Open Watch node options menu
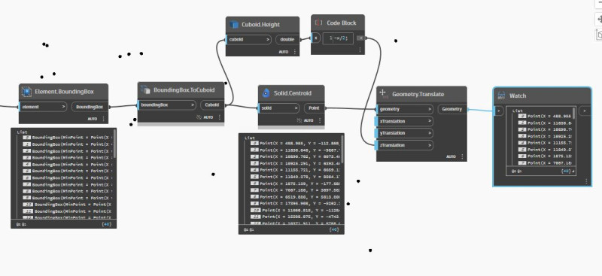The width and height of the screenshot is (602, 276). [586, 180]
